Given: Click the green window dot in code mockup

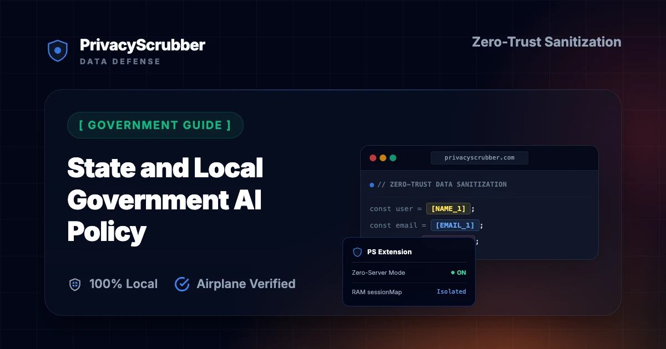Looking at the screenshot, I should pos(393,158).
